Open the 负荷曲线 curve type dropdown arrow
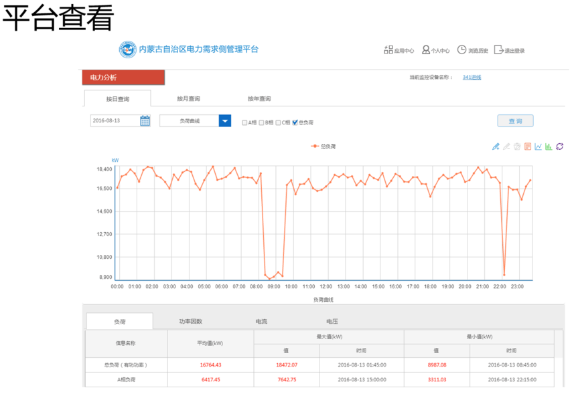 [x=225, y=121]
